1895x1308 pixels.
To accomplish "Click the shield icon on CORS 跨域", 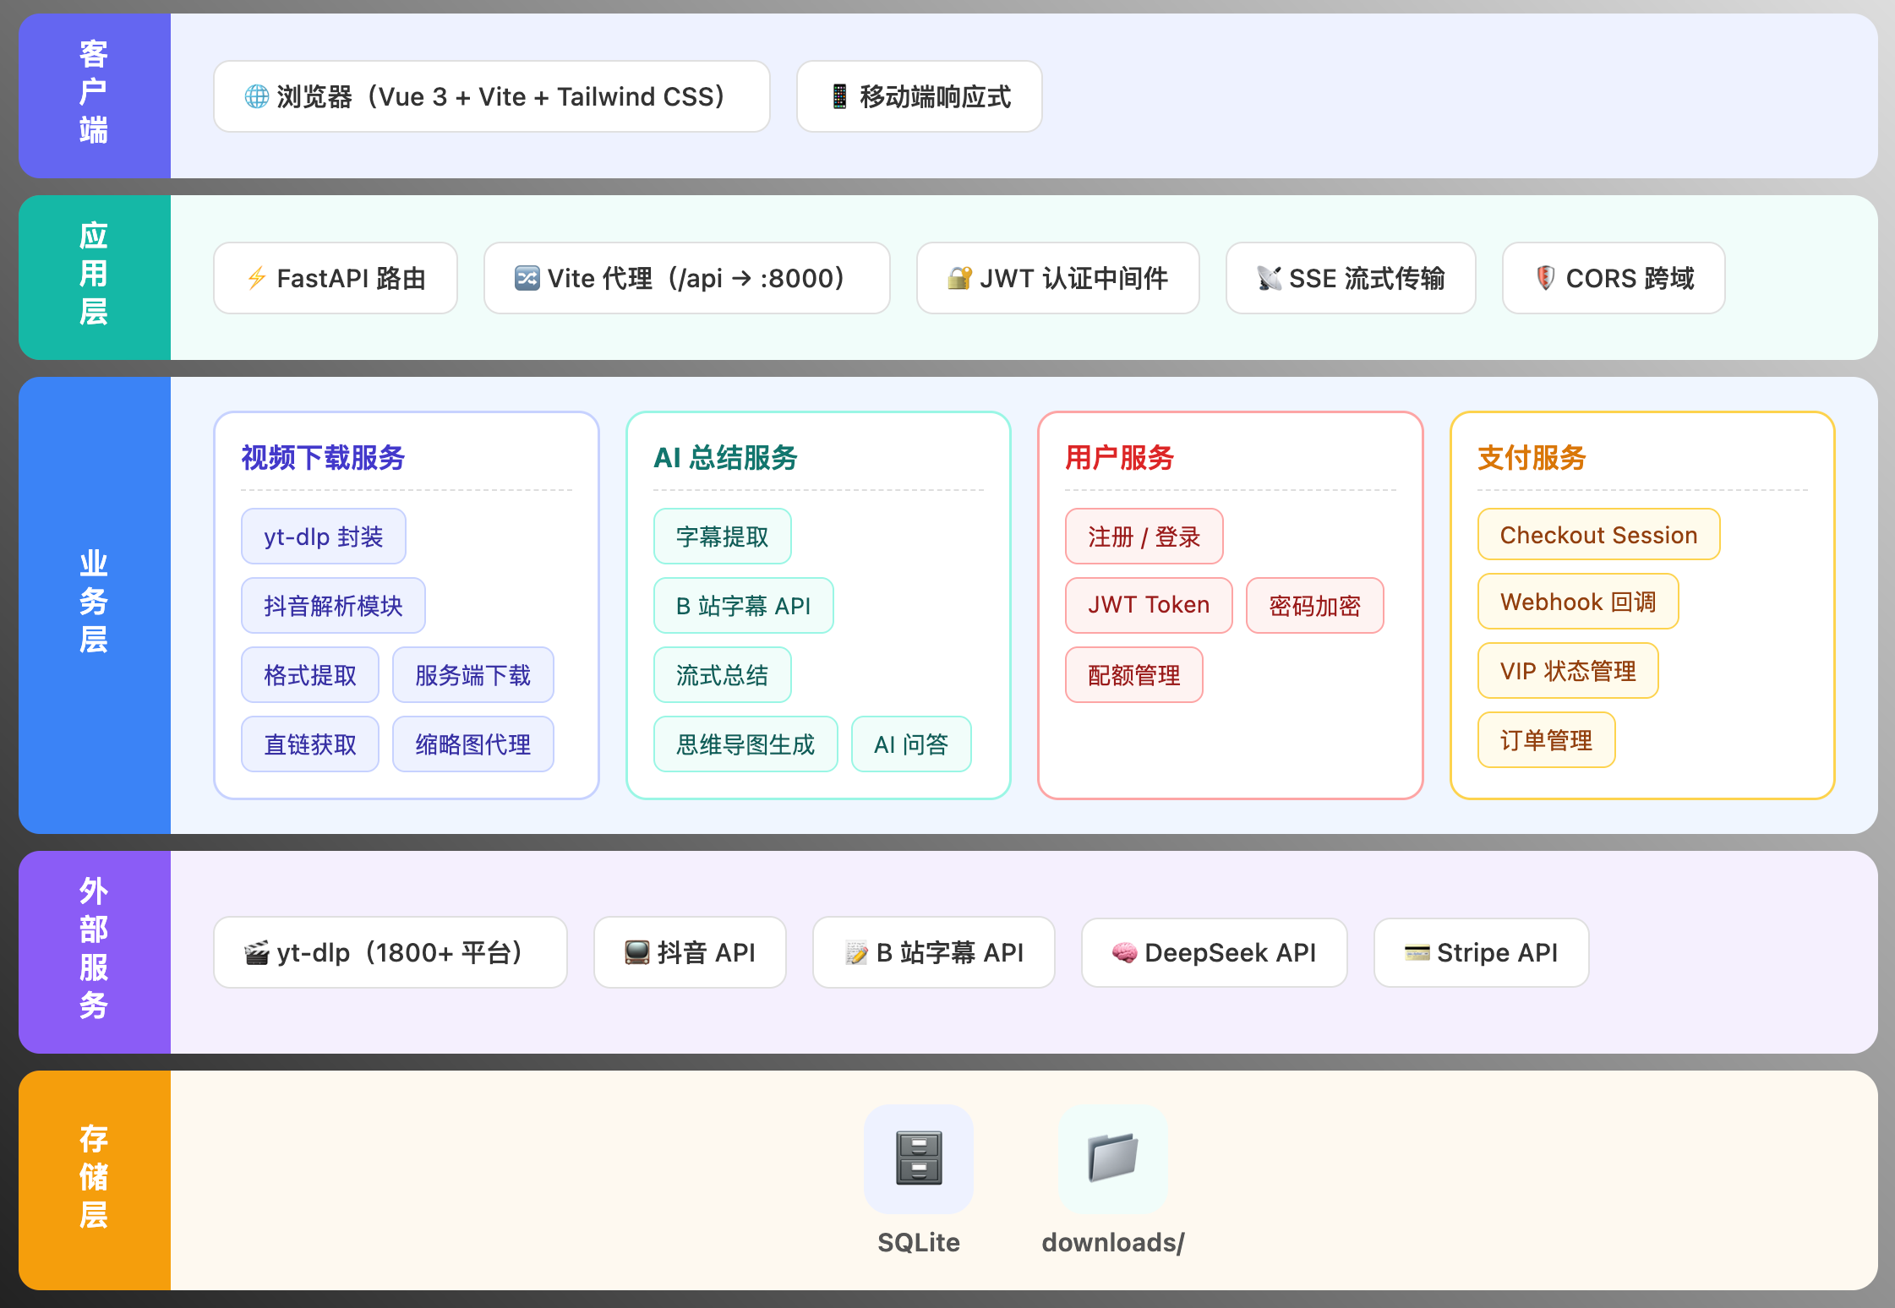I will (x=1545, y=278).
